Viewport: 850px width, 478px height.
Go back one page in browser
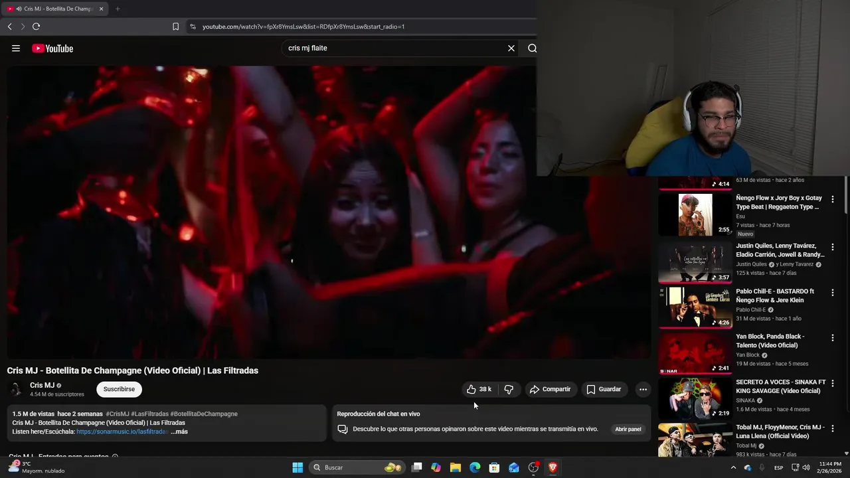tap(9, 27)
